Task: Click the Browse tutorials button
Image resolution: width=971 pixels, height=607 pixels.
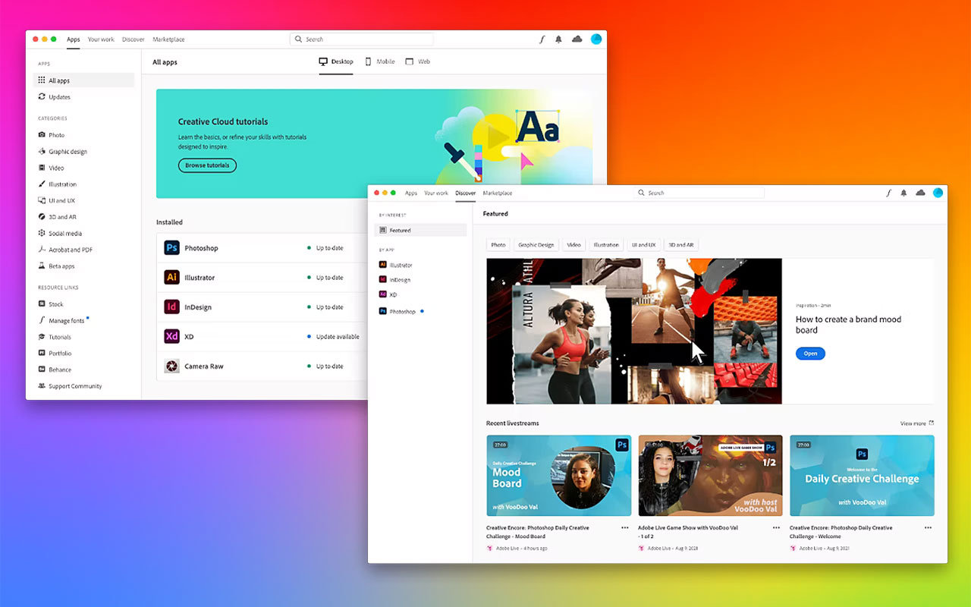Action: pos(206,165)
